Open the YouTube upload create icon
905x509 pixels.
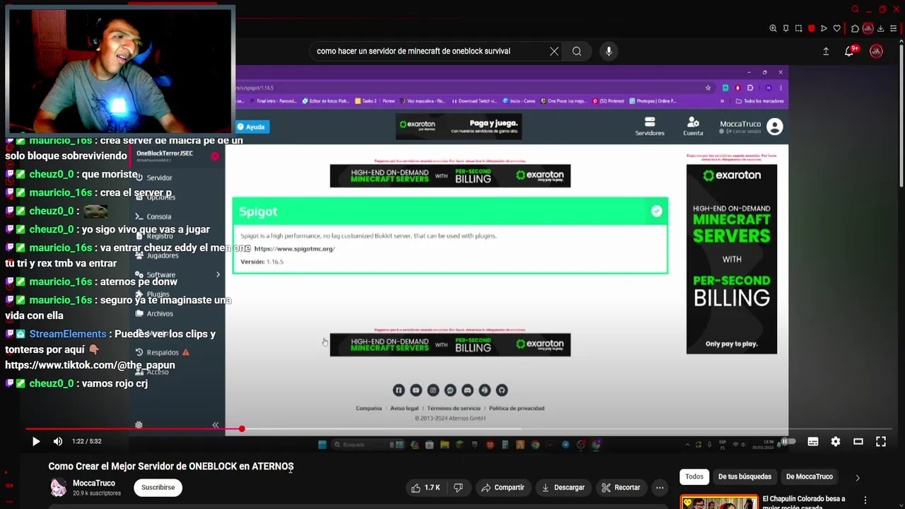click(826, 51)
